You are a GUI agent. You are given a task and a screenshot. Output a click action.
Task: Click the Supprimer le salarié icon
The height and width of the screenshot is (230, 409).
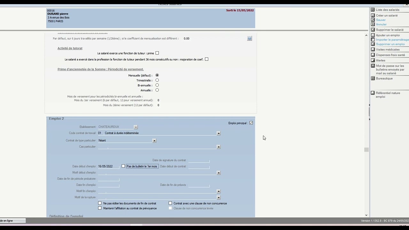[373, 30]
